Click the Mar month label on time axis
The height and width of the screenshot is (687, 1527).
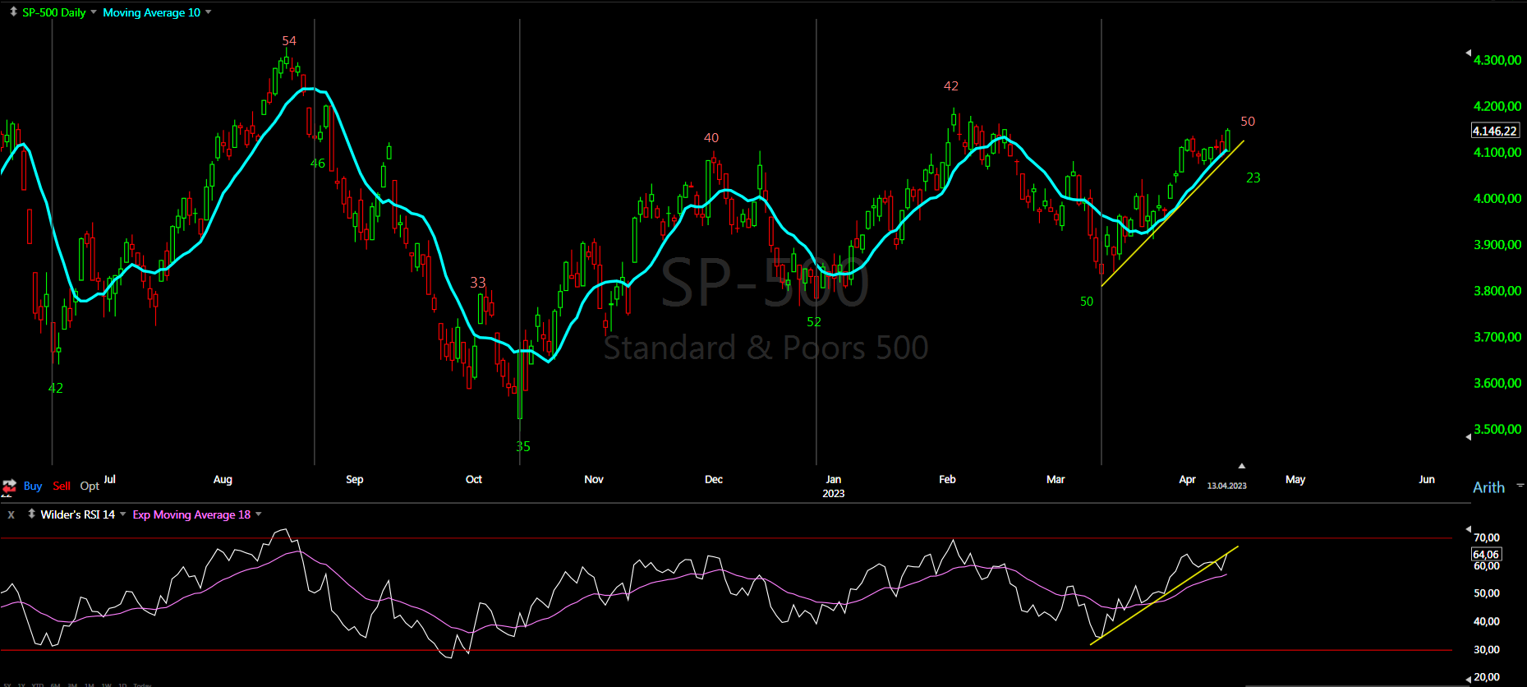coord(1056,479)
